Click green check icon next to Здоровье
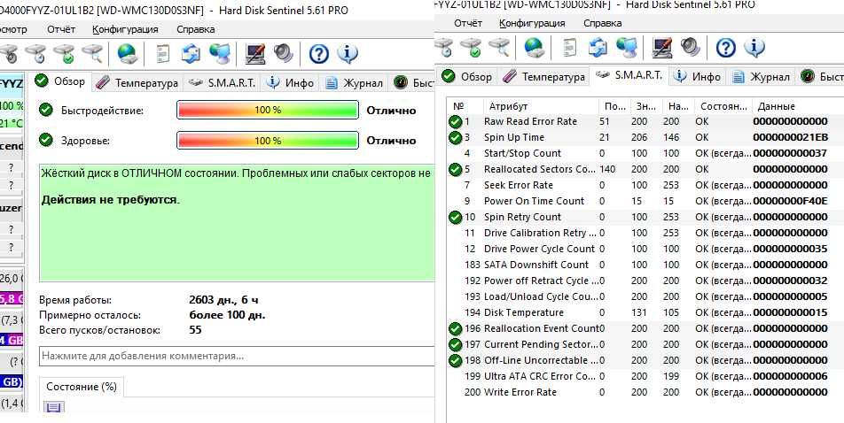Viewport: 844px width, 423px height. pos(46,140)
